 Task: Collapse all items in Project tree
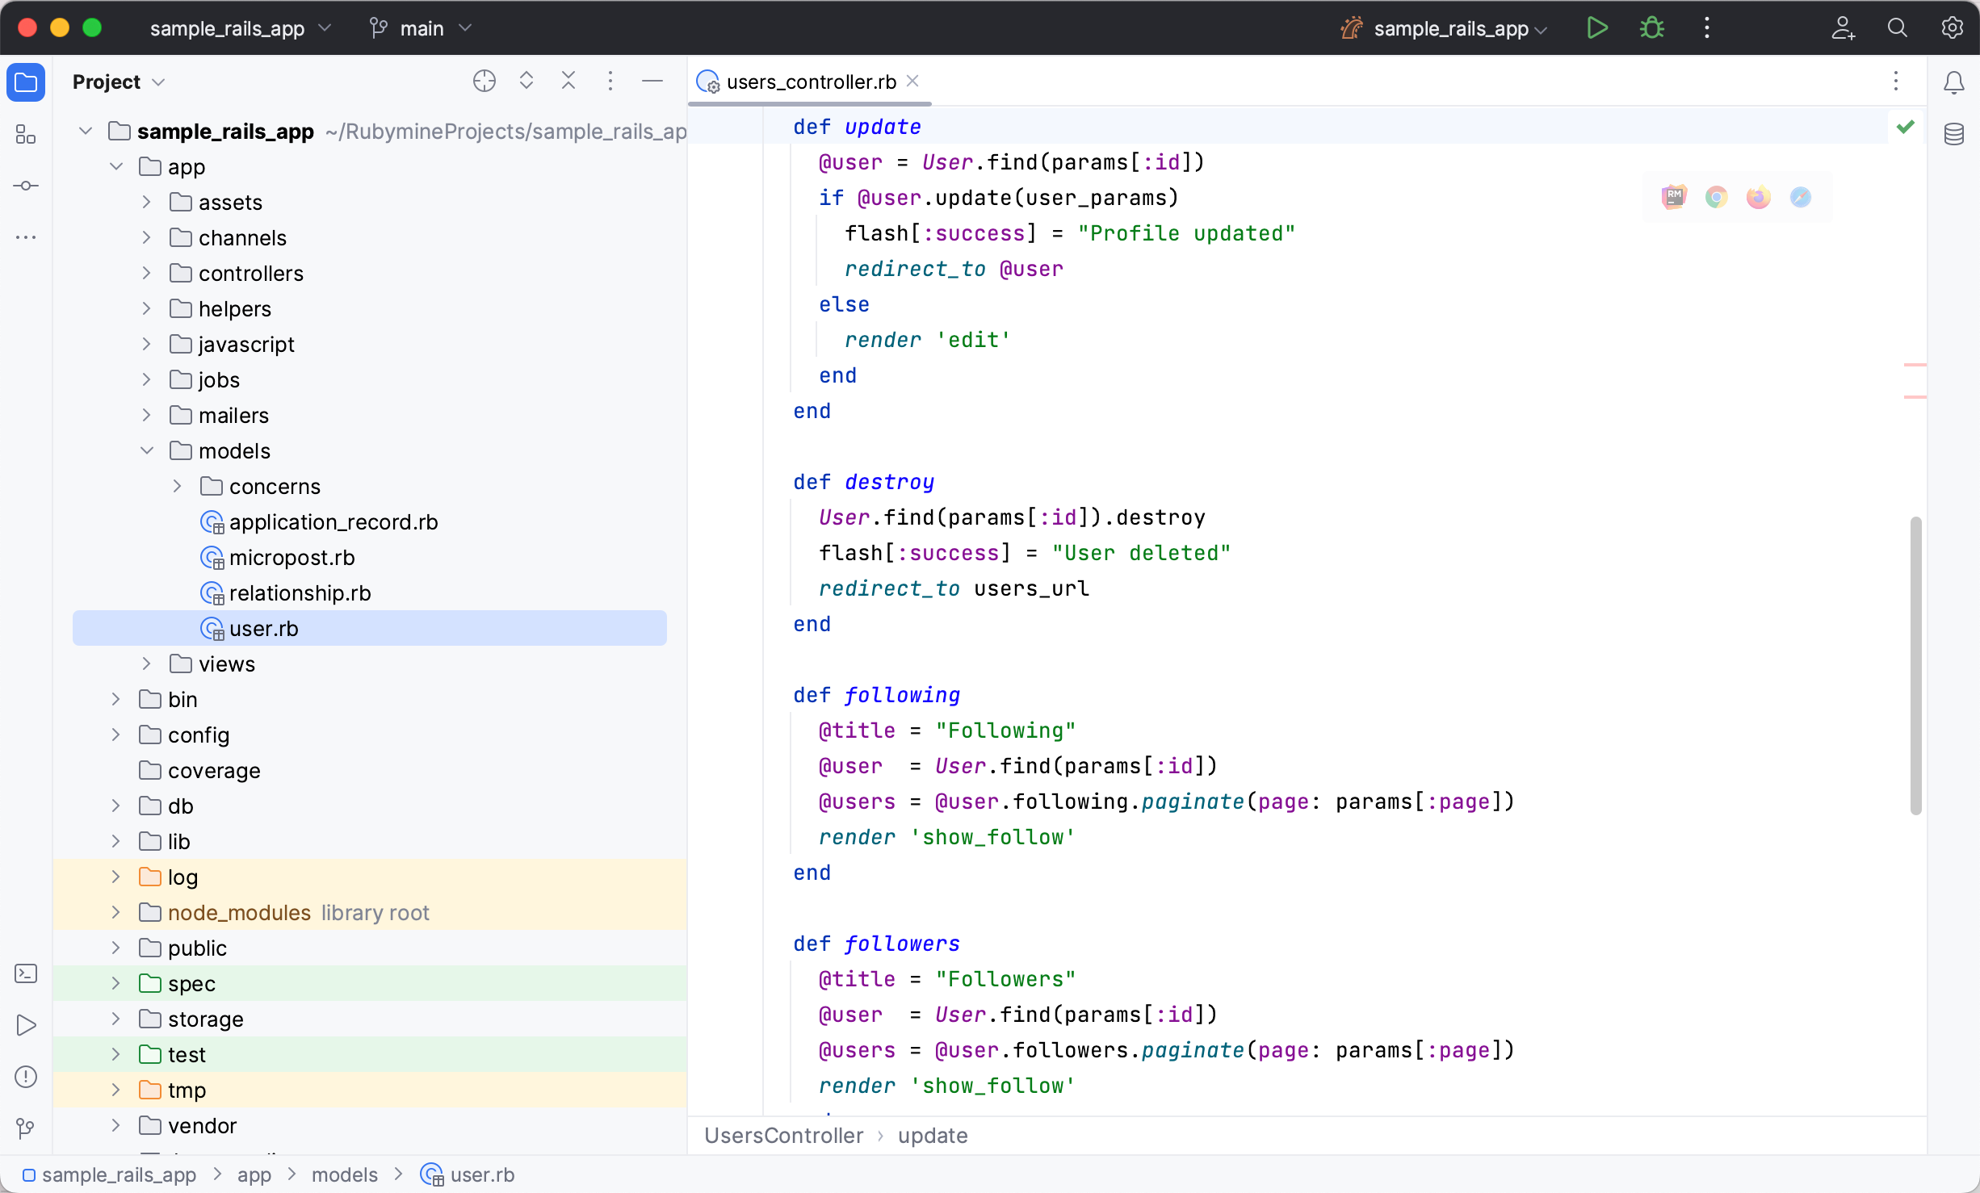coord(568,82)
